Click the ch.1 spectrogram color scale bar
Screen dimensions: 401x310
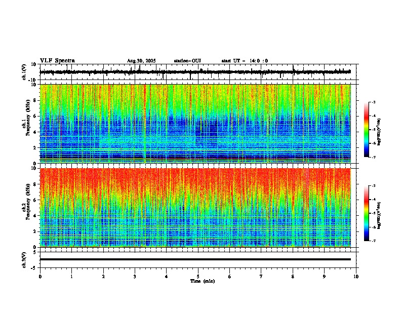(367, 130)
